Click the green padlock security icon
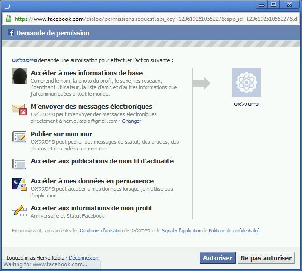Viewport: 302px width, 271px height. pos(9,19)
